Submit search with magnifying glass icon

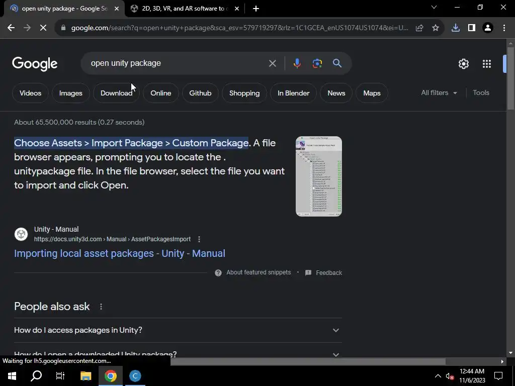click(x=337, y=63)
